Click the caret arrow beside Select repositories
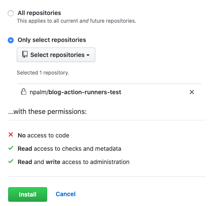This screenshot has height=206, width=212. [x=88, y=55]
